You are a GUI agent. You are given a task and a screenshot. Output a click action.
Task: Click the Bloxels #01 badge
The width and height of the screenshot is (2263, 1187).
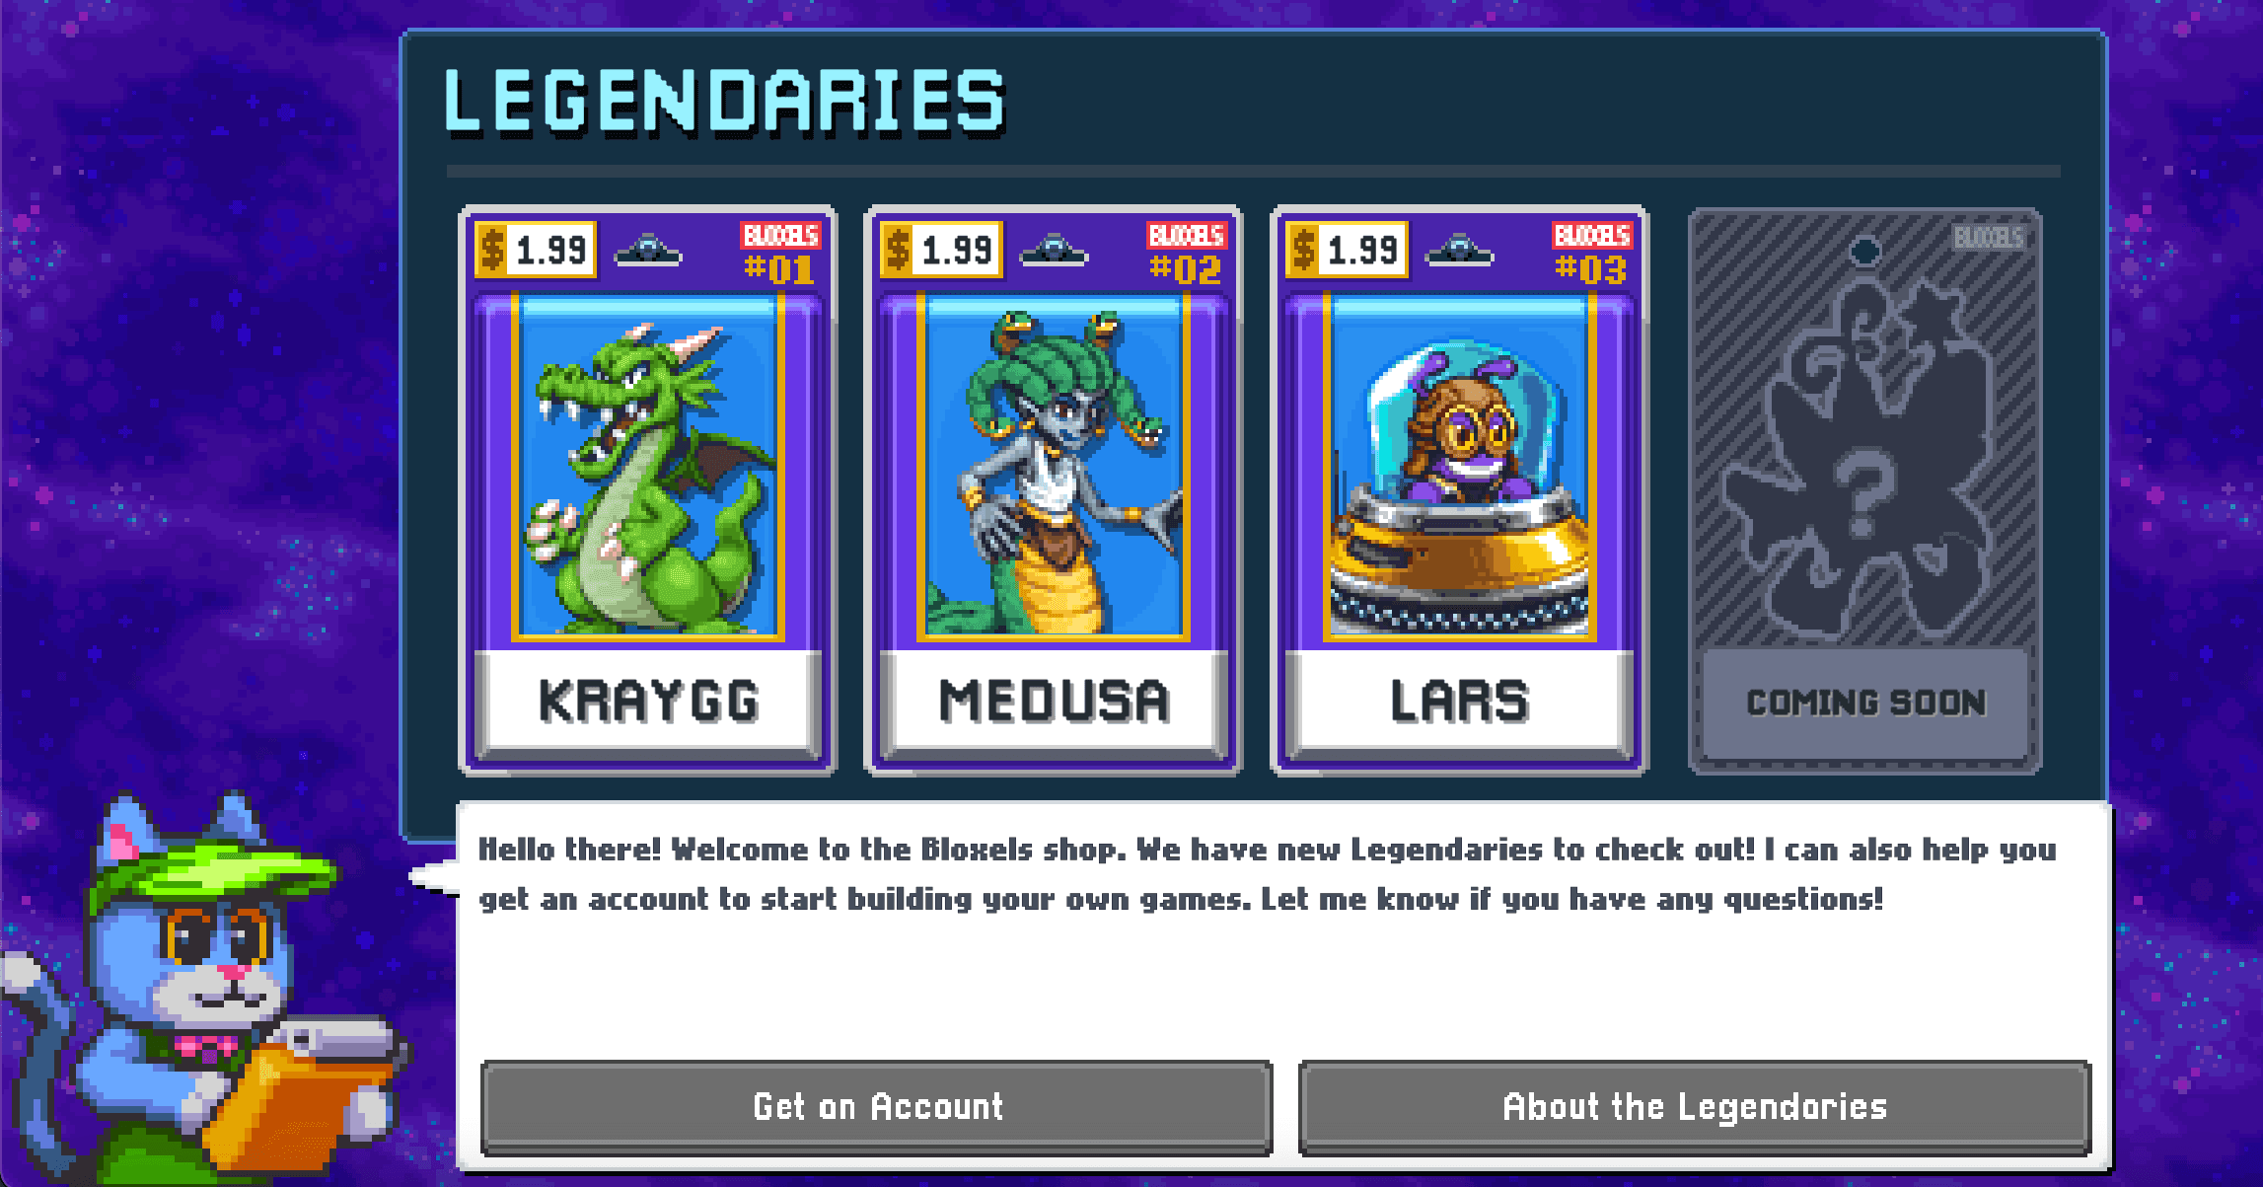coord(779,253)
